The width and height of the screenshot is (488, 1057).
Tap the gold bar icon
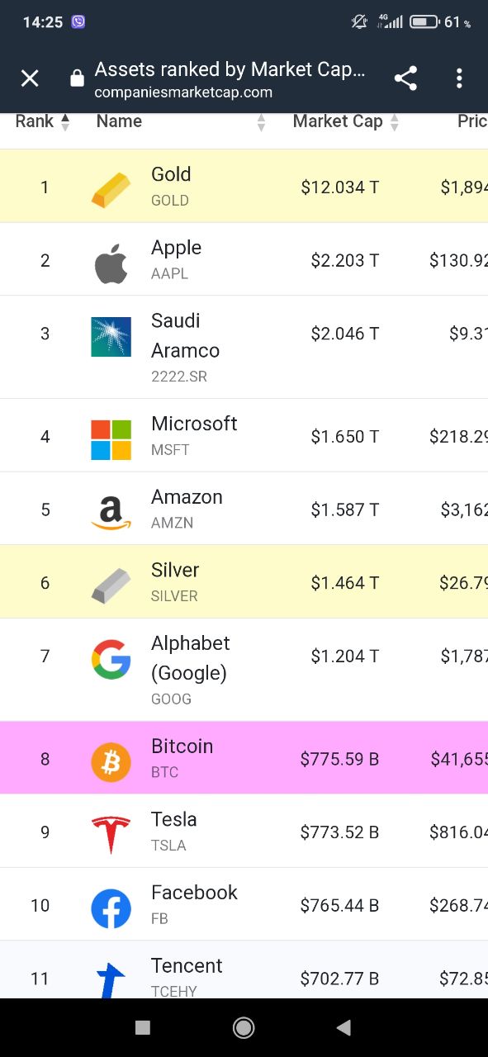pos(111,189)
